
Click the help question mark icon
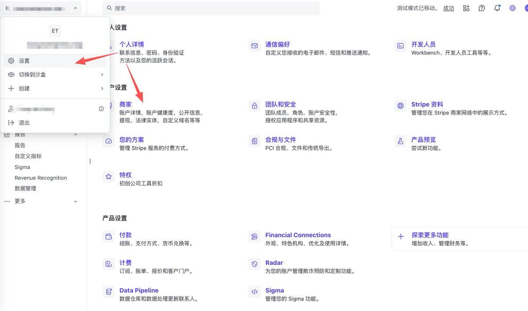tap(482, 8)
